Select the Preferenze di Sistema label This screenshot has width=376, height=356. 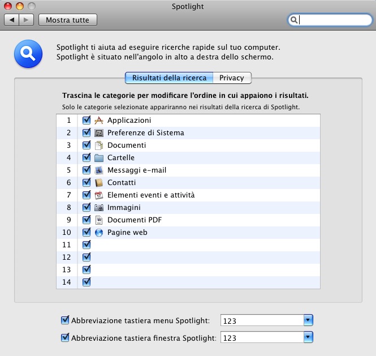(145, 133)
